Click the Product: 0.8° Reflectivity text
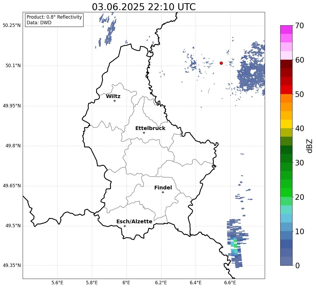Image resolution: width=316 pixels, height=288 pixels. [54, 17]
